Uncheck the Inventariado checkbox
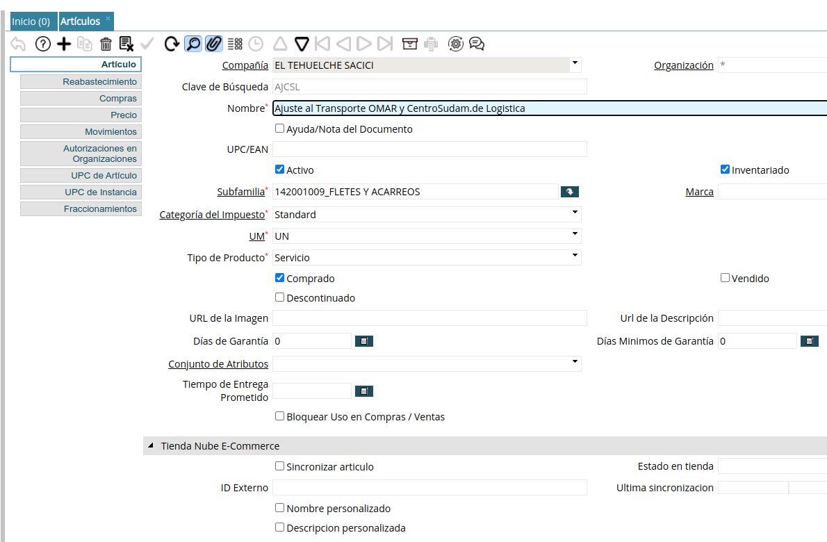The height and width of the screenshot is (542, 827). click(x=726, y=170)
